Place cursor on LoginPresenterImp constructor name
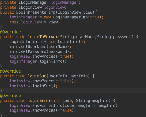Screen dimensions: 146x117 click(x=36, y=12)
